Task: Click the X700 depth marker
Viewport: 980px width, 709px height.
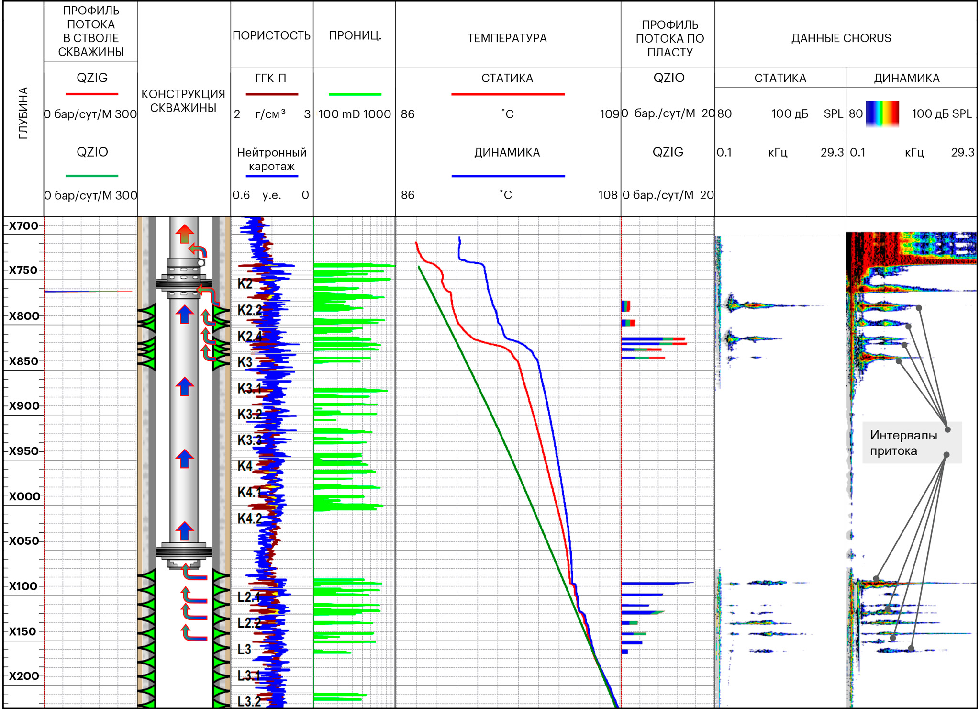Action: 24,225
